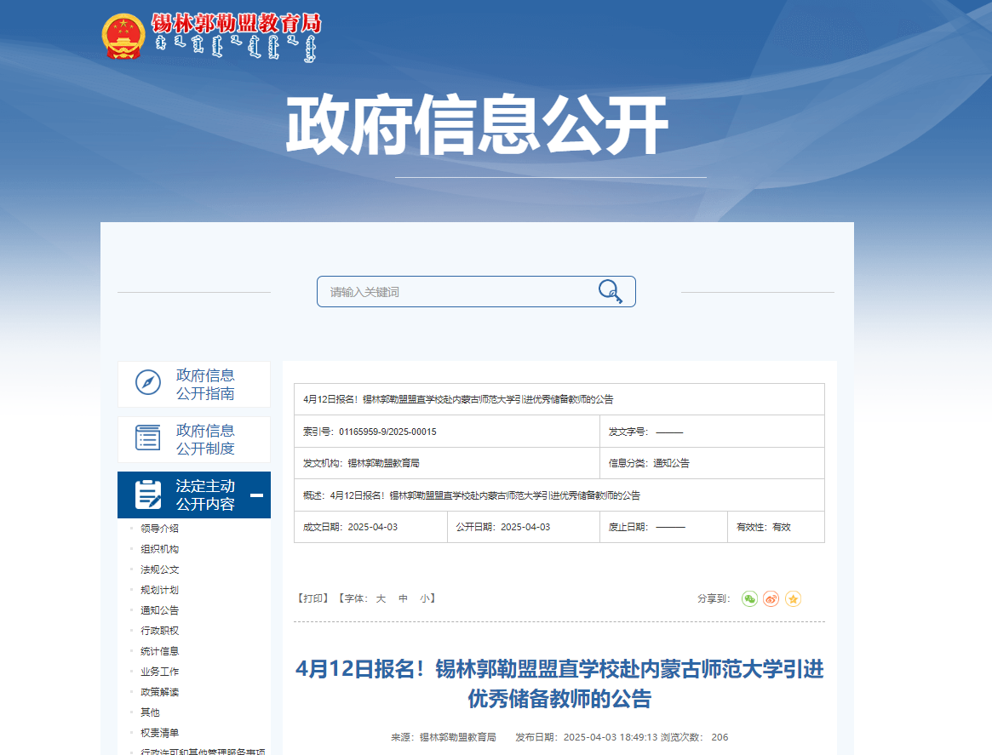Click 发文字号 cell in info table
992x755 pixels.
[712, 432]
